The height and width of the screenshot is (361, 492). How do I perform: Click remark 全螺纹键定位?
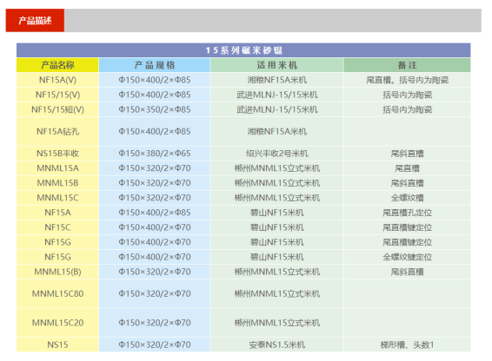click(408, 257)
